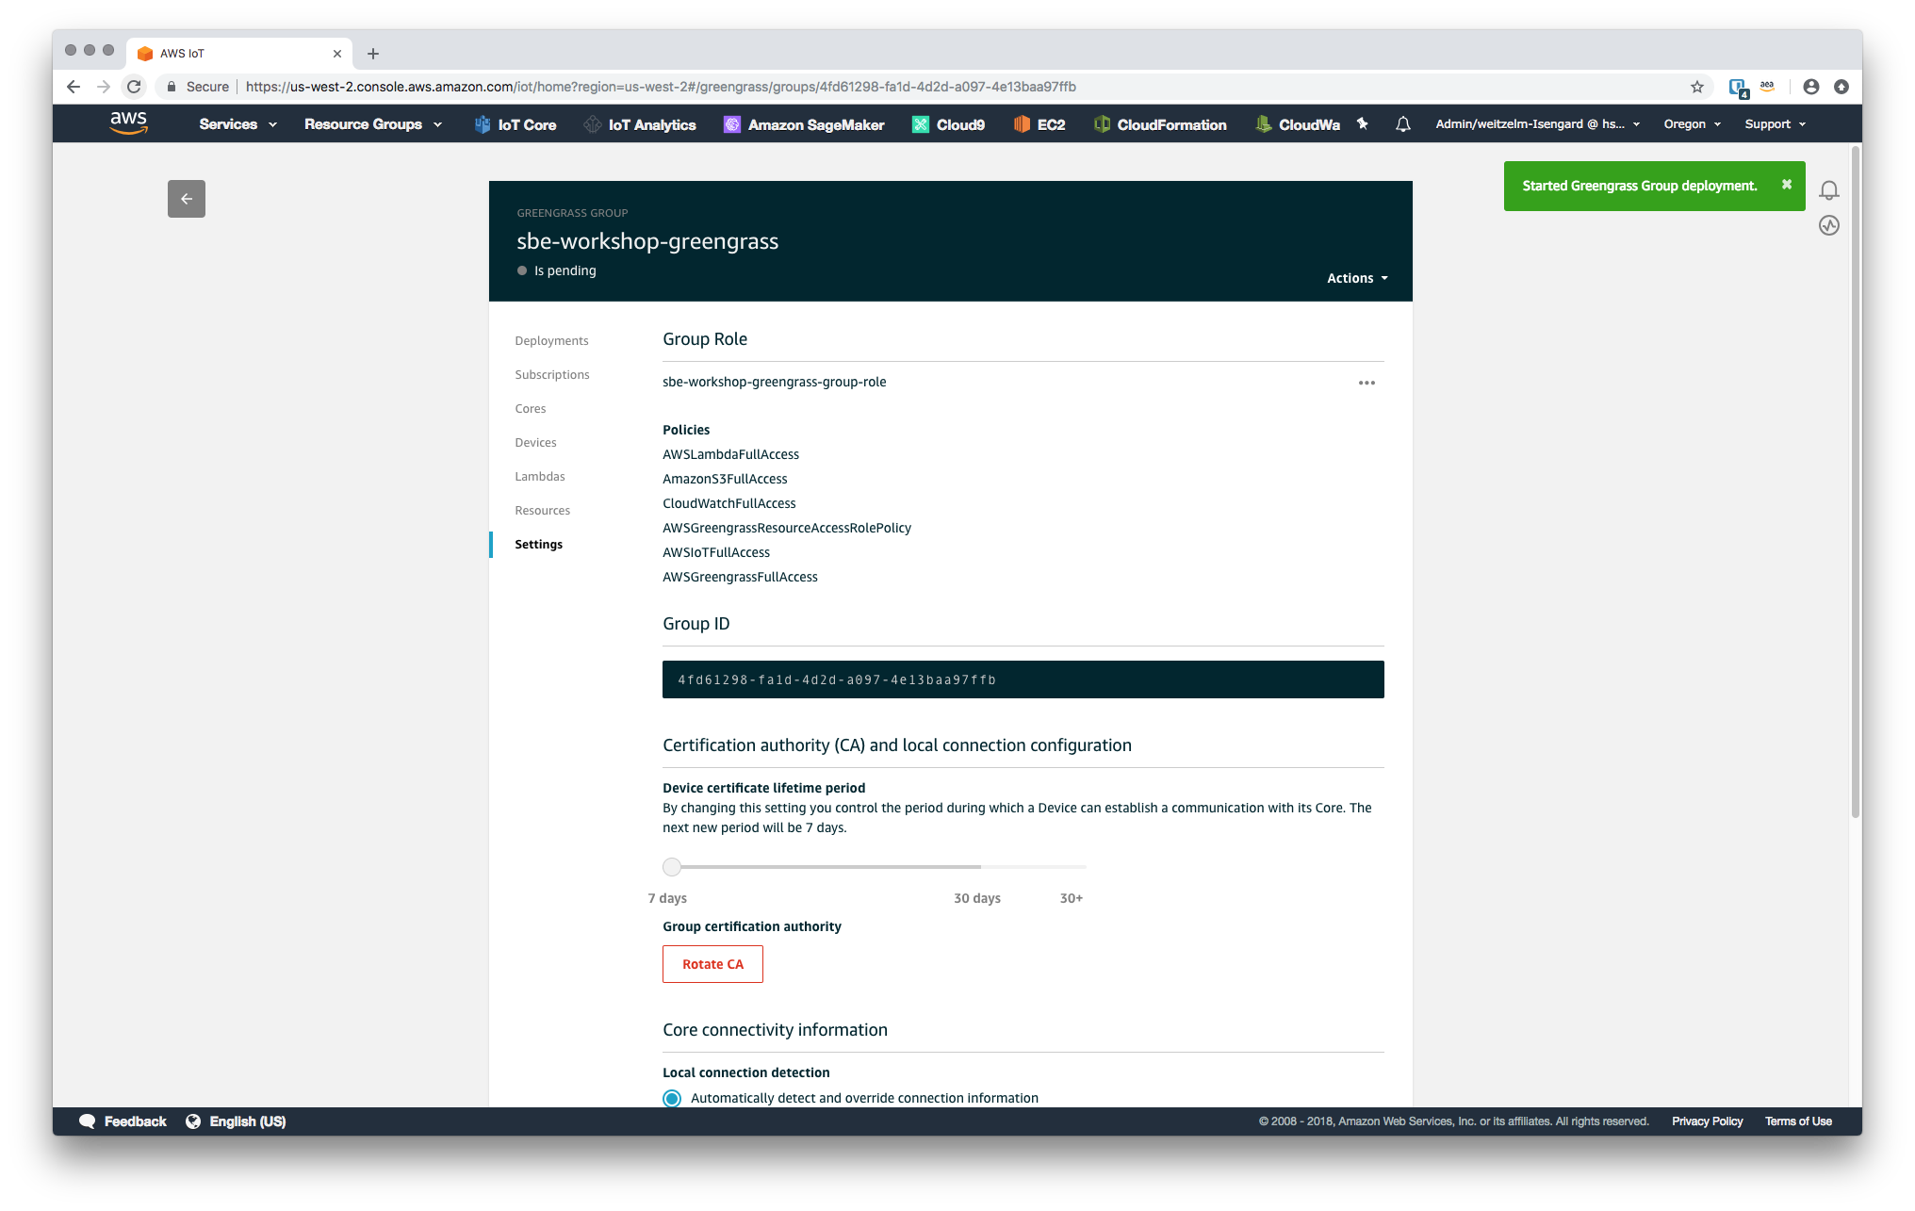This screenshot has height=1211, width=1915.
Task: Click the Group ID value box
Action: pyautogui.click(x=1023, y=679)
